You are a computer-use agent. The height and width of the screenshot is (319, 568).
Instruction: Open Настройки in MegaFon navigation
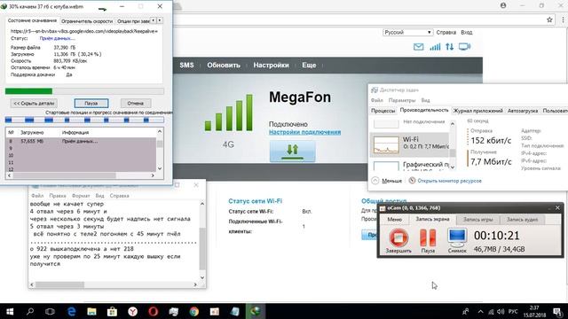pyautogui.click(x=271, y=65)
